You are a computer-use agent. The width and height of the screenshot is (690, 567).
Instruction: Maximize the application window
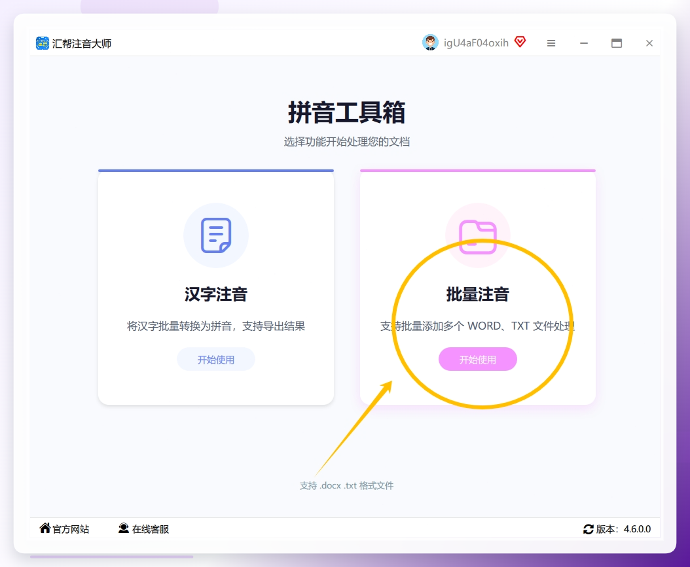(x=617, y=43)
